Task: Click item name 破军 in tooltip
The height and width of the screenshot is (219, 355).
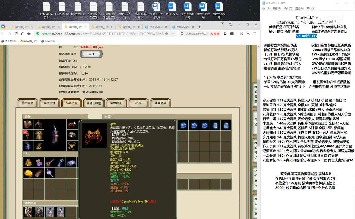Action: pyautogui.click(x=113, y=124)
